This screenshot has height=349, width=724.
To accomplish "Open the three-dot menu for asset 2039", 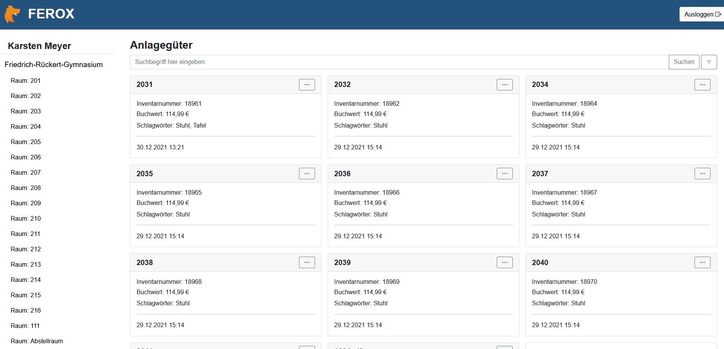I will pyautogui.click(x=504, y=262).
